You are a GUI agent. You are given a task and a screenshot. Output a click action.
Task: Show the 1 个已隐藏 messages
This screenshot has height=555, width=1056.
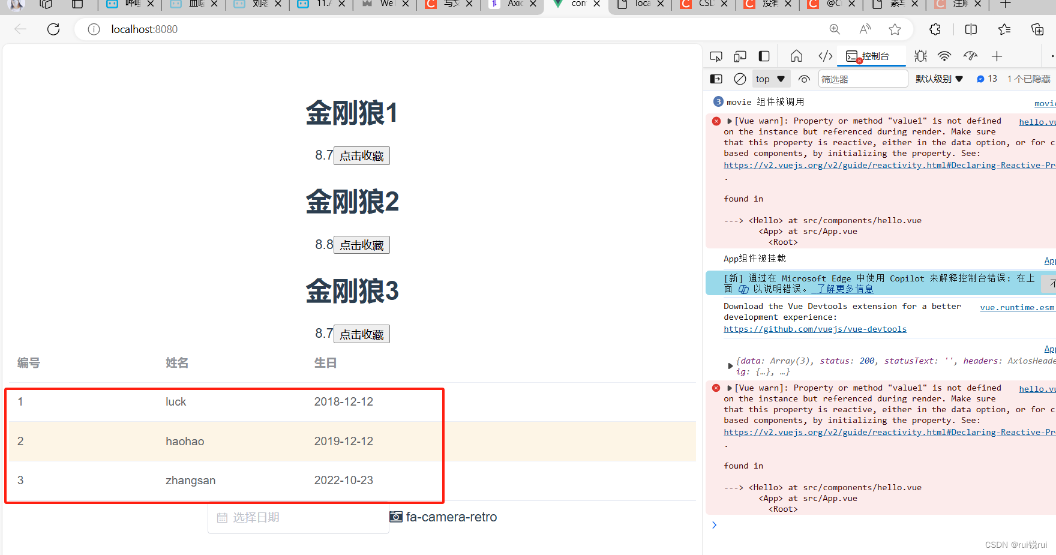(x=1028, y=79)
